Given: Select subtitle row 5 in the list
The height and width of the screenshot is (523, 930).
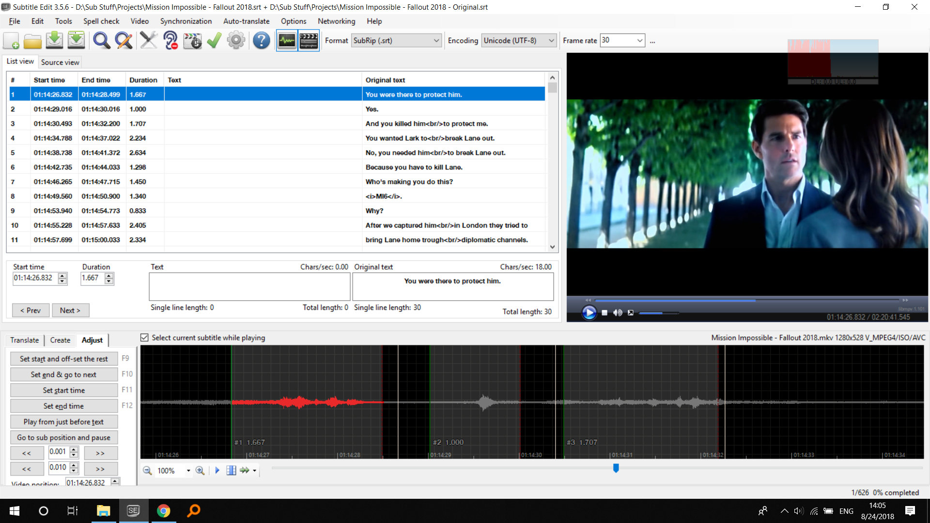Looking at the screenshot, I should point(277,153).
